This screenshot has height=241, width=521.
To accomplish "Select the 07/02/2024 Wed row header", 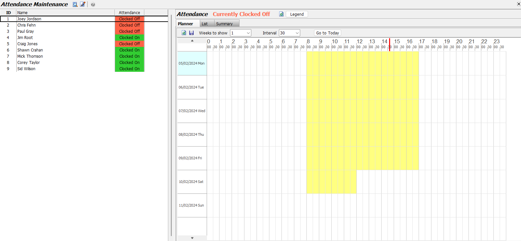I will [192, 111].
